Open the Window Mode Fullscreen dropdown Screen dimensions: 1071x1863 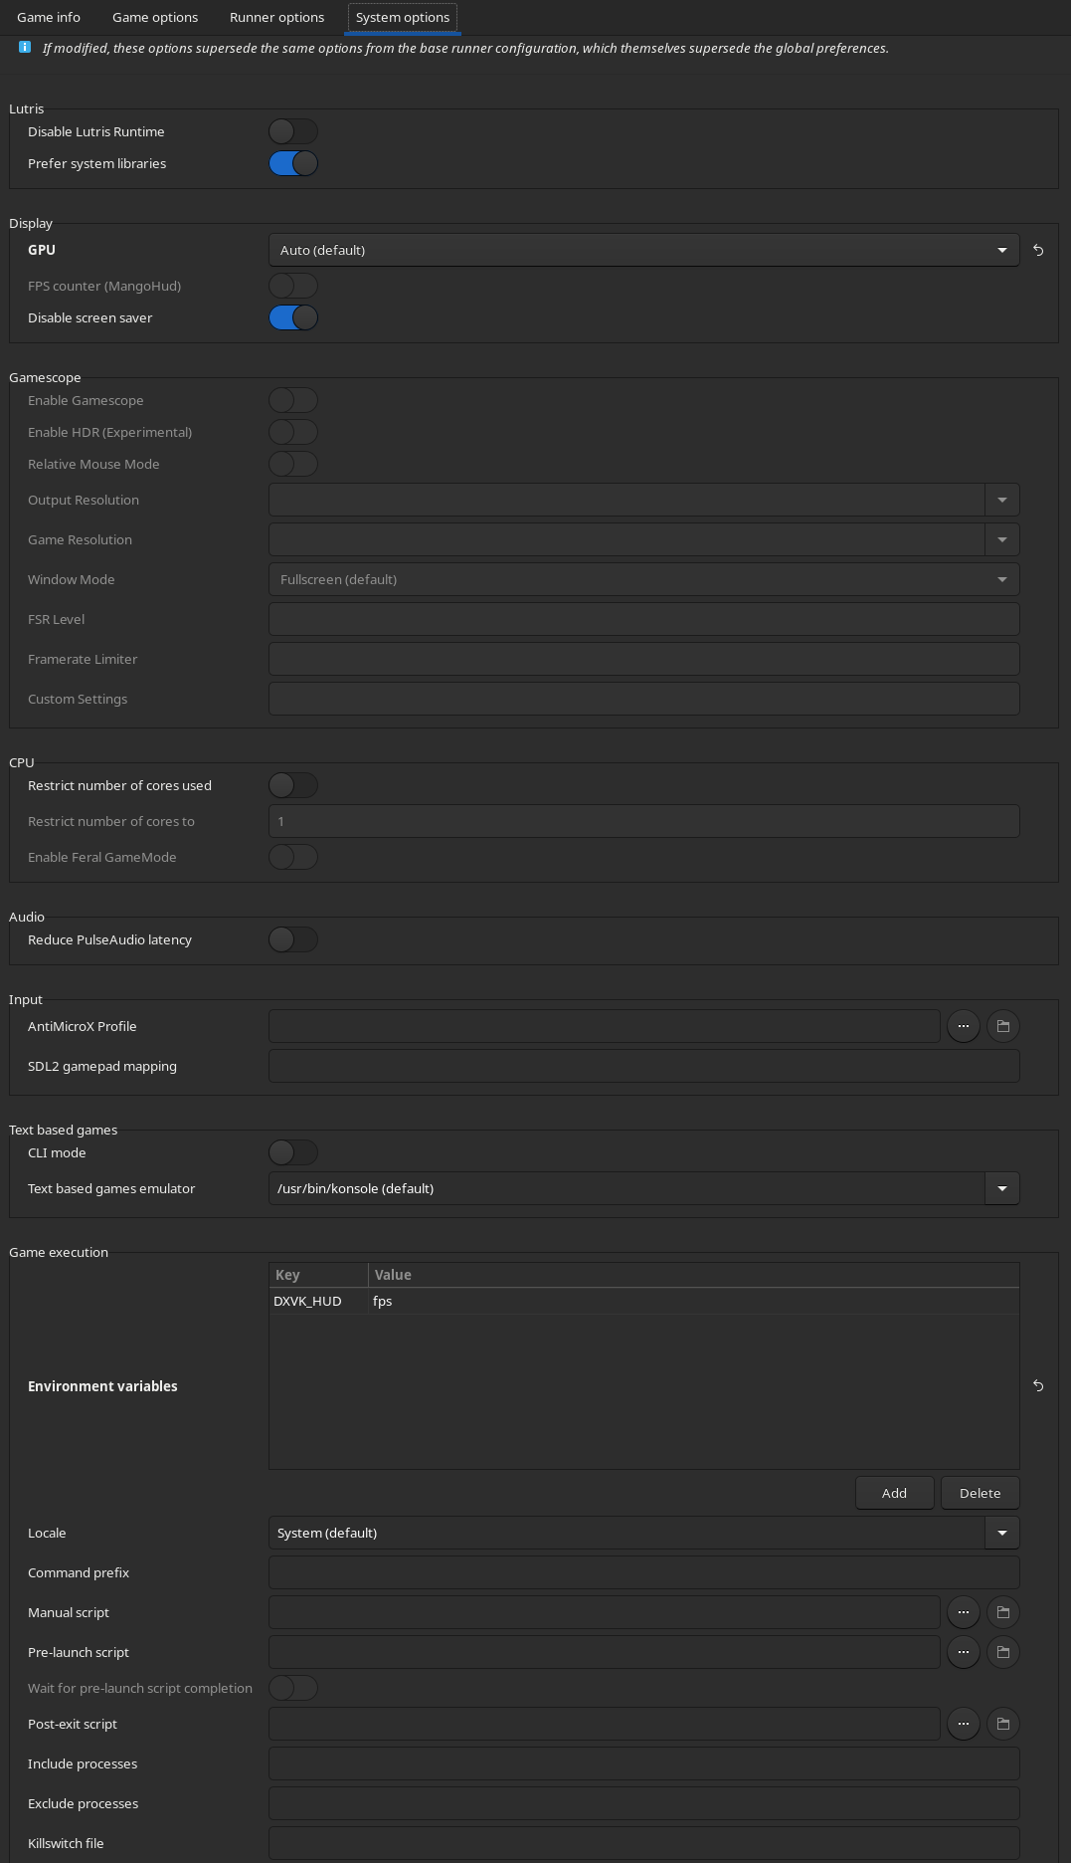tap(644, 579)
